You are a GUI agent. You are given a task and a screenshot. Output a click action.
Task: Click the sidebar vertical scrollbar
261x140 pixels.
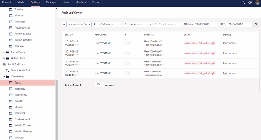57,110
